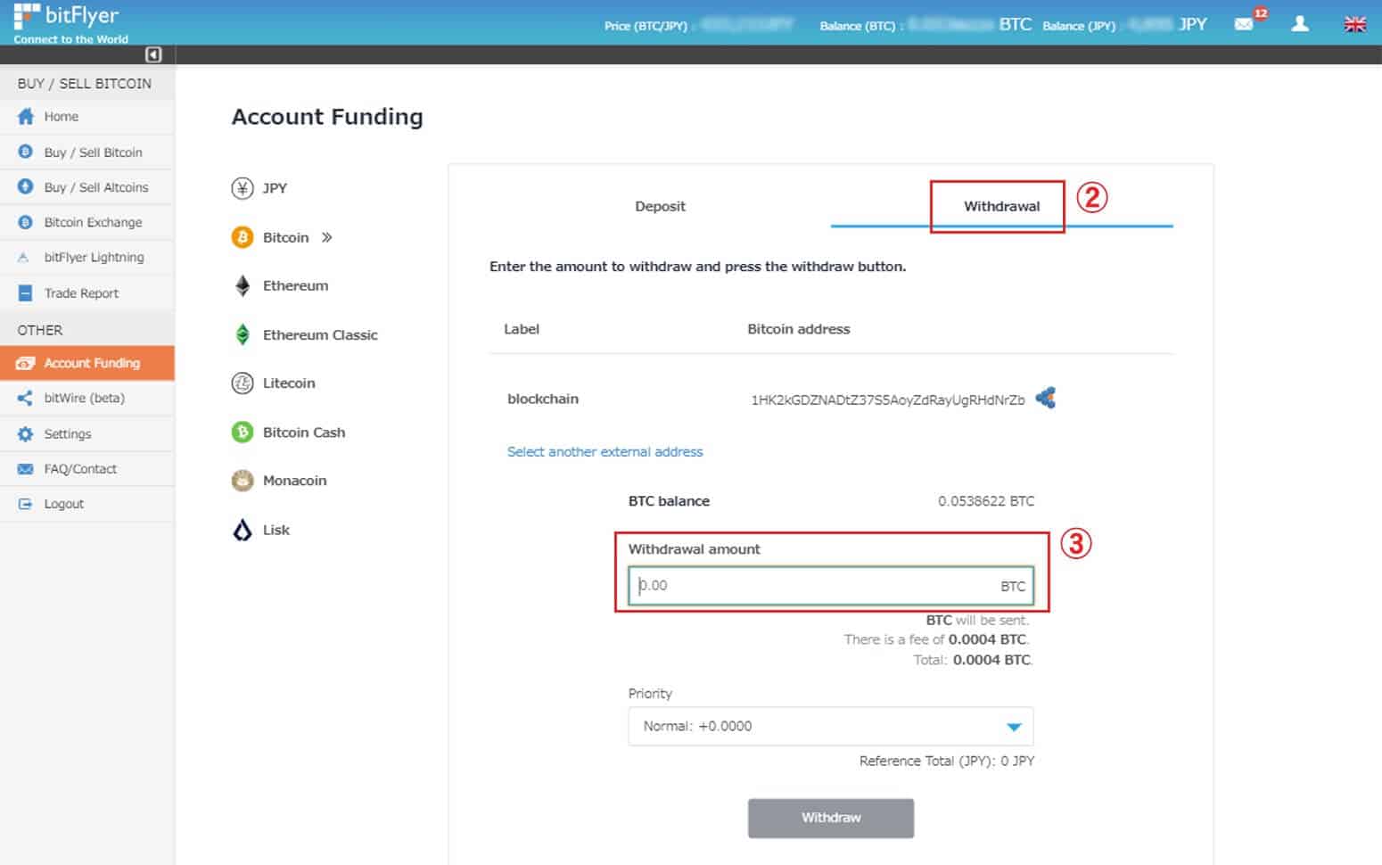Image resolution: width=1382 pixels, height=865 pixels.
Task: Click the bitWire share icon
Action: (25, 398)
